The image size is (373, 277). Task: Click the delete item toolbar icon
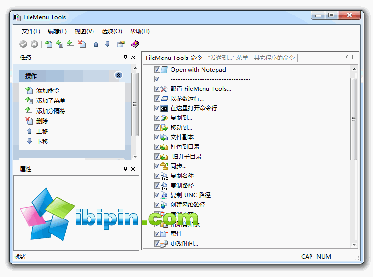click(82, 44)
